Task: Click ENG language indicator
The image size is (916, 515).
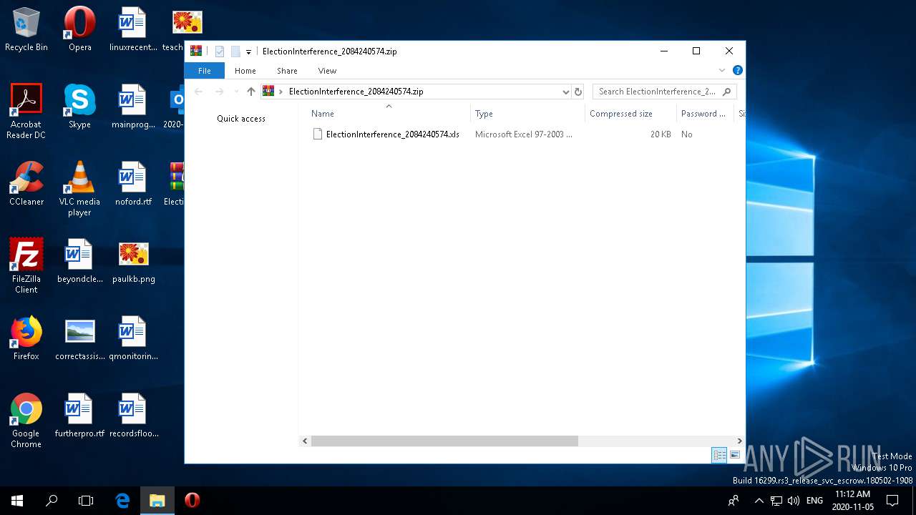Action: 814,501
